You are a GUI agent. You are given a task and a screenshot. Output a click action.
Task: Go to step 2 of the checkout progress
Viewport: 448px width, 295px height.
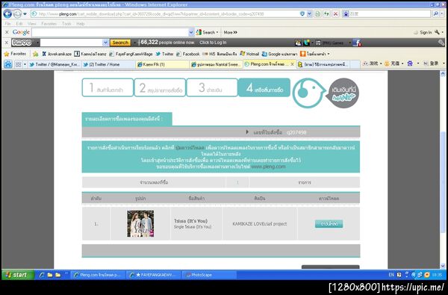[x=160, y=87]
